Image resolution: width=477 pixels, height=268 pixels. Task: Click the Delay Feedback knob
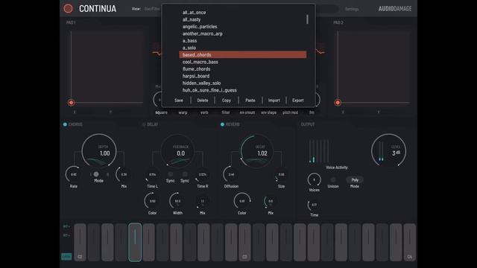[x=177, y=150]
